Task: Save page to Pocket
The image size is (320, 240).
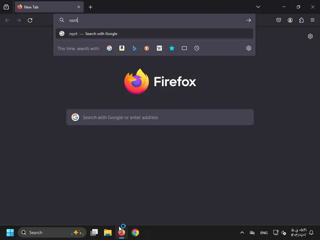Action: [279, 20]
